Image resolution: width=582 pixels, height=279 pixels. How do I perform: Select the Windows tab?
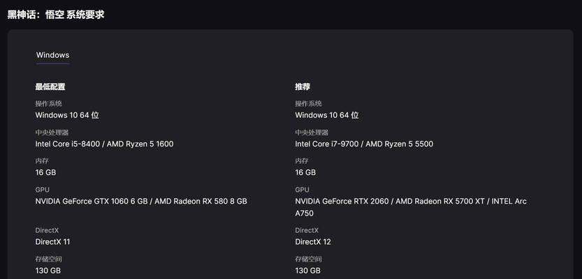pyautogui.click(x=52, y=55)
